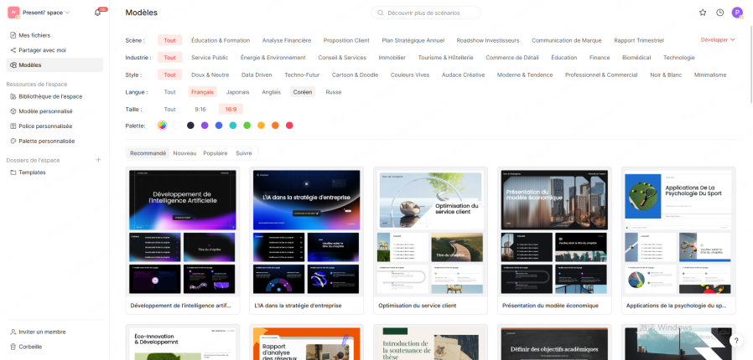The width and height of the screenshot is (753, 360).
Task: Open Palette personnalisée
Action: tap(46, 141)
